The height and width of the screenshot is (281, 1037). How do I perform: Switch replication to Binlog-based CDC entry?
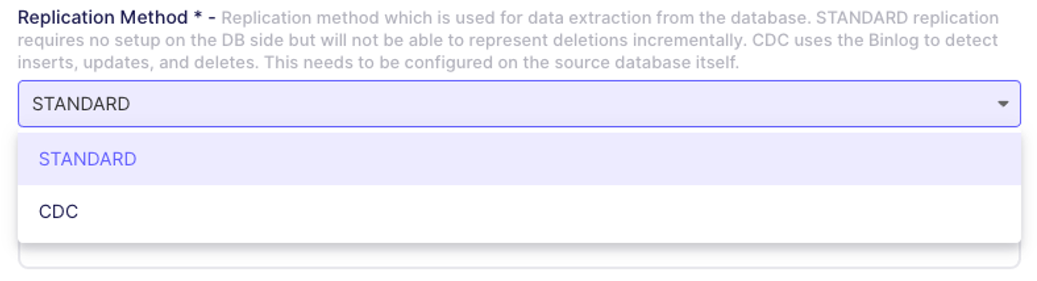point(58,212)
